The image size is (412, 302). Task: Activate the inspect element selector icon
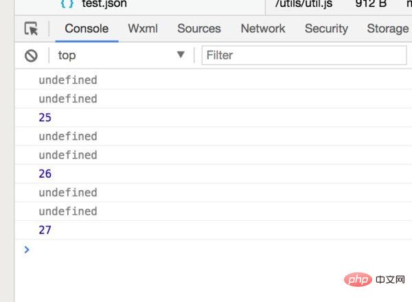tap(32, 29)
